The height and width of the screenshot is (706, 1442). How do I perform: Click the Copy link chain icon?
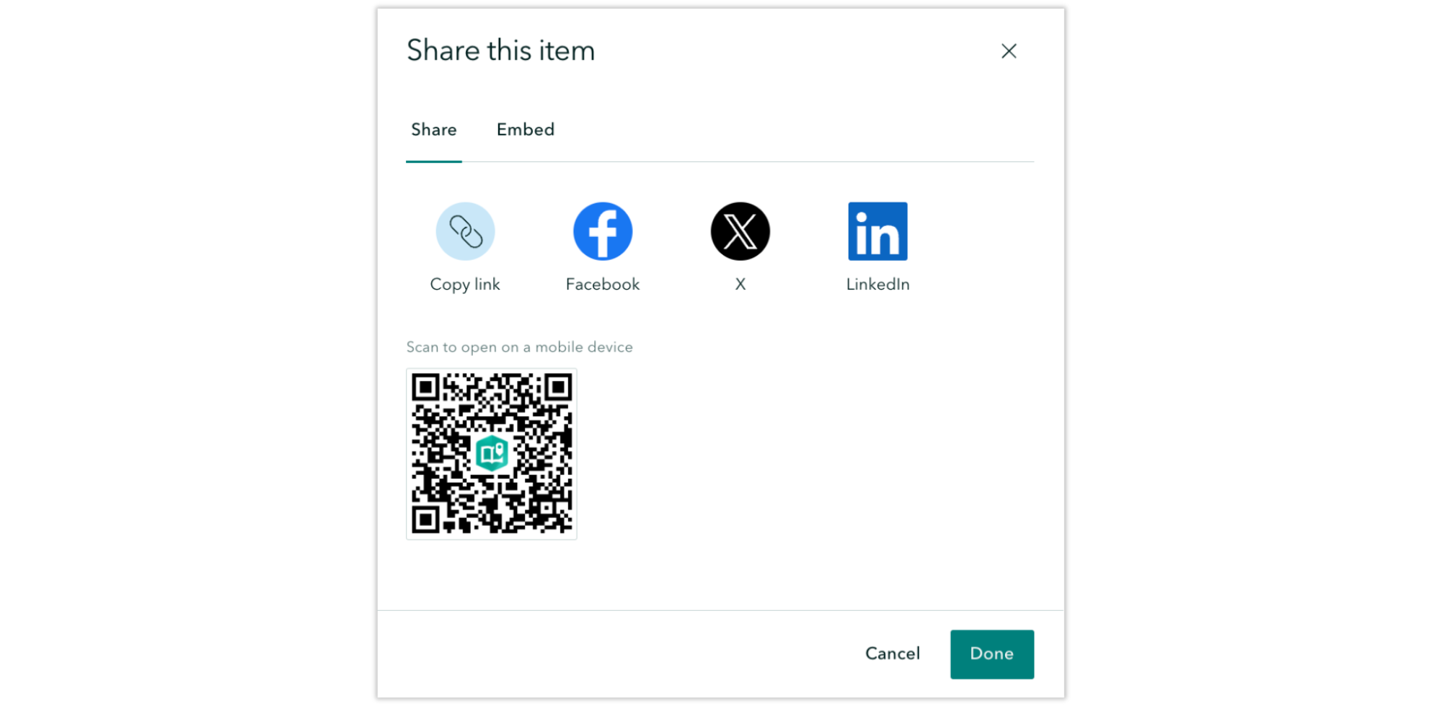coord(465,231)
